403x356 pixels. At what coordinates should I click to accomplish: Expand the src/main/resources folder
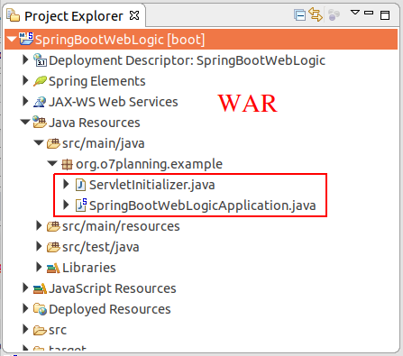point(39,226)
